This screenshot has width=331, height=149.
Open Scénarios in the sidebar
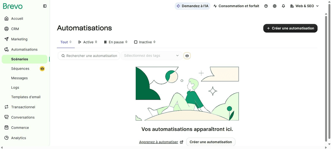[25, 59]
